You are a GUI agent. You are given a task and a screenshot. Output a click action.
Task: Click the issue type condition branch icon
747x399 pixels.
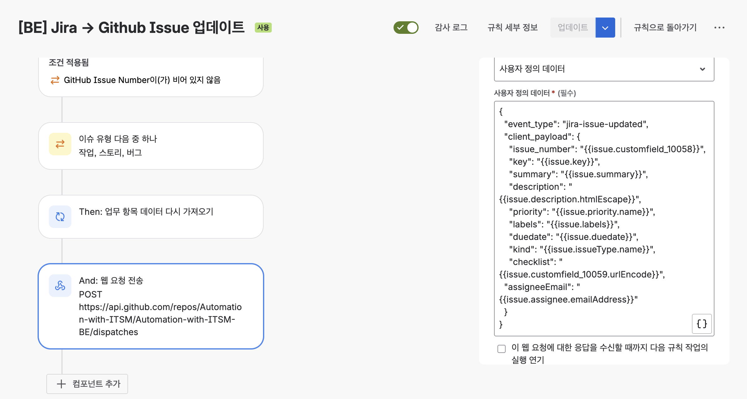click(x=60, y=144)
